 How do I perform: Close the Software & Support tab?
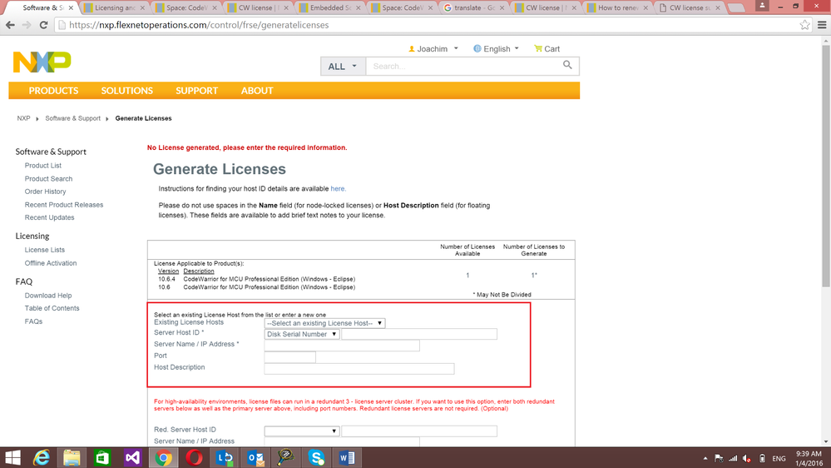click(x=71, y=8)
